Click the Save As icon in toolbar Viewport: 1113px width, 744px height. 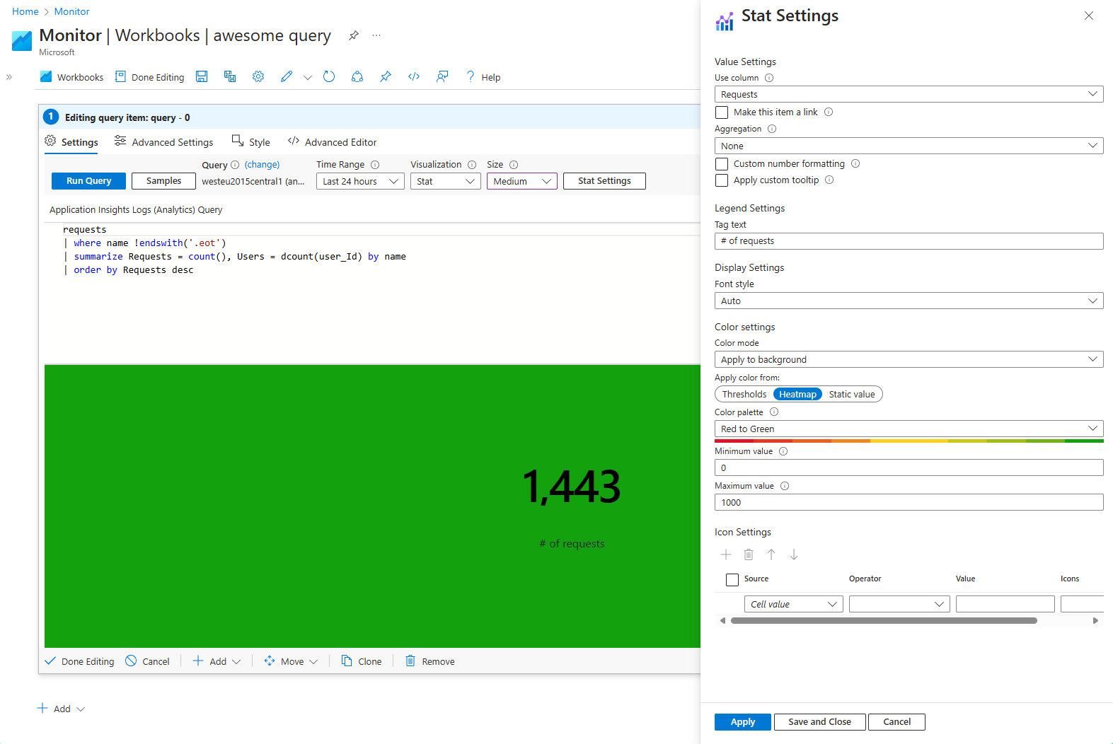coord(230,76)
